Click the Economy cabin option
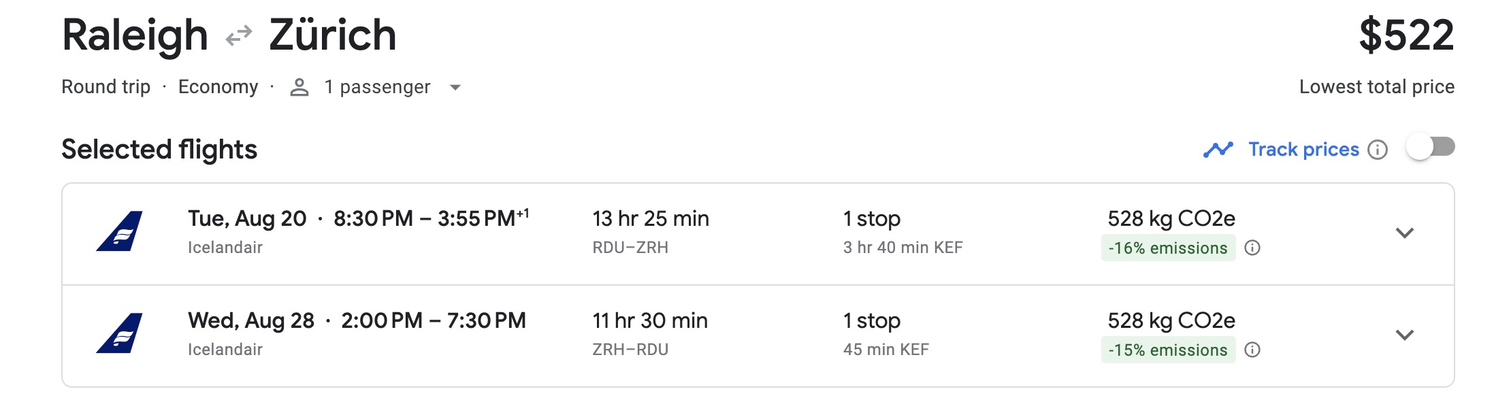This screenshot has width=1511, height=419. (x=218, y=86)
